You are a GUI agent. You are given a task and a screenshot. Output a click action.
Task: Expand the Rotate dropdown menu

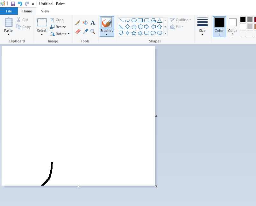tap(68, 34)
